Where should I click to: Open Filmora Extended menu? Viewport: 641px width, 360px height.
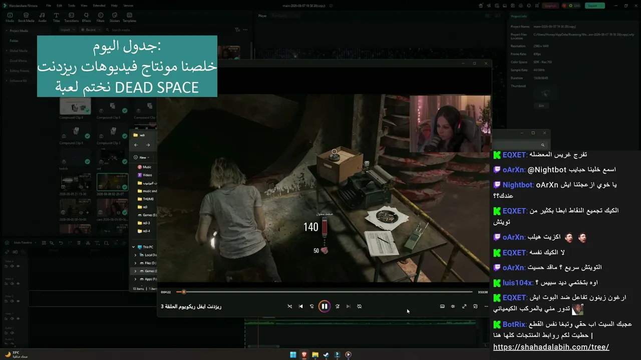click(99, 5)
